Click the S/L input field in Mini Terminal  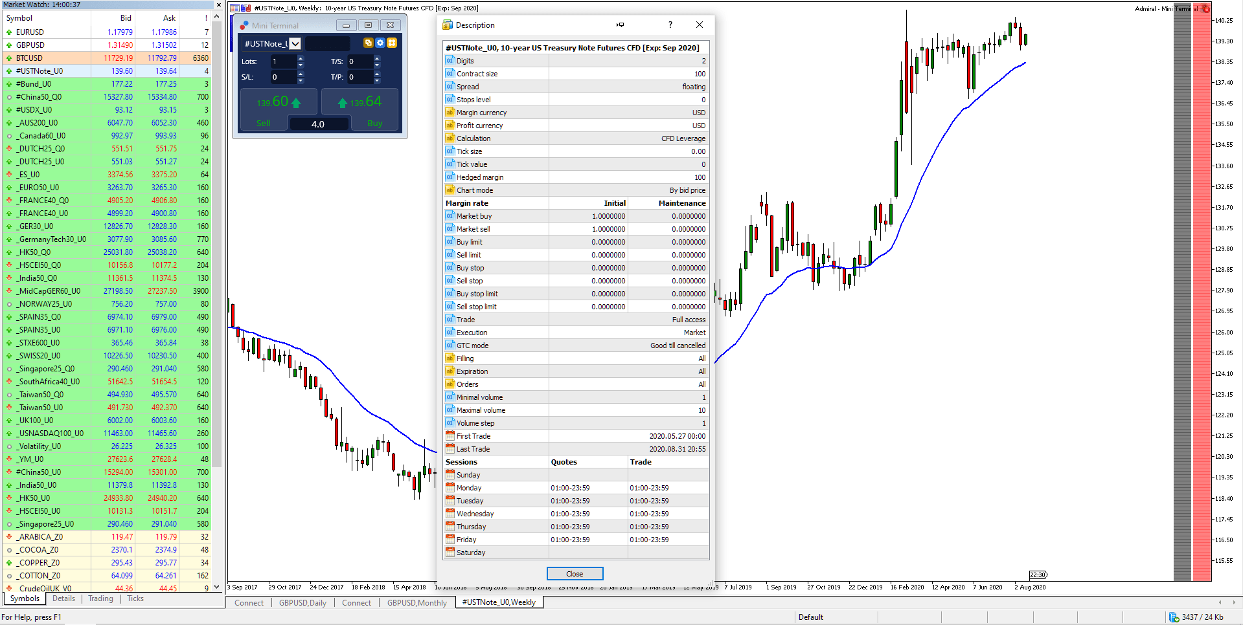tap(283, 76)
